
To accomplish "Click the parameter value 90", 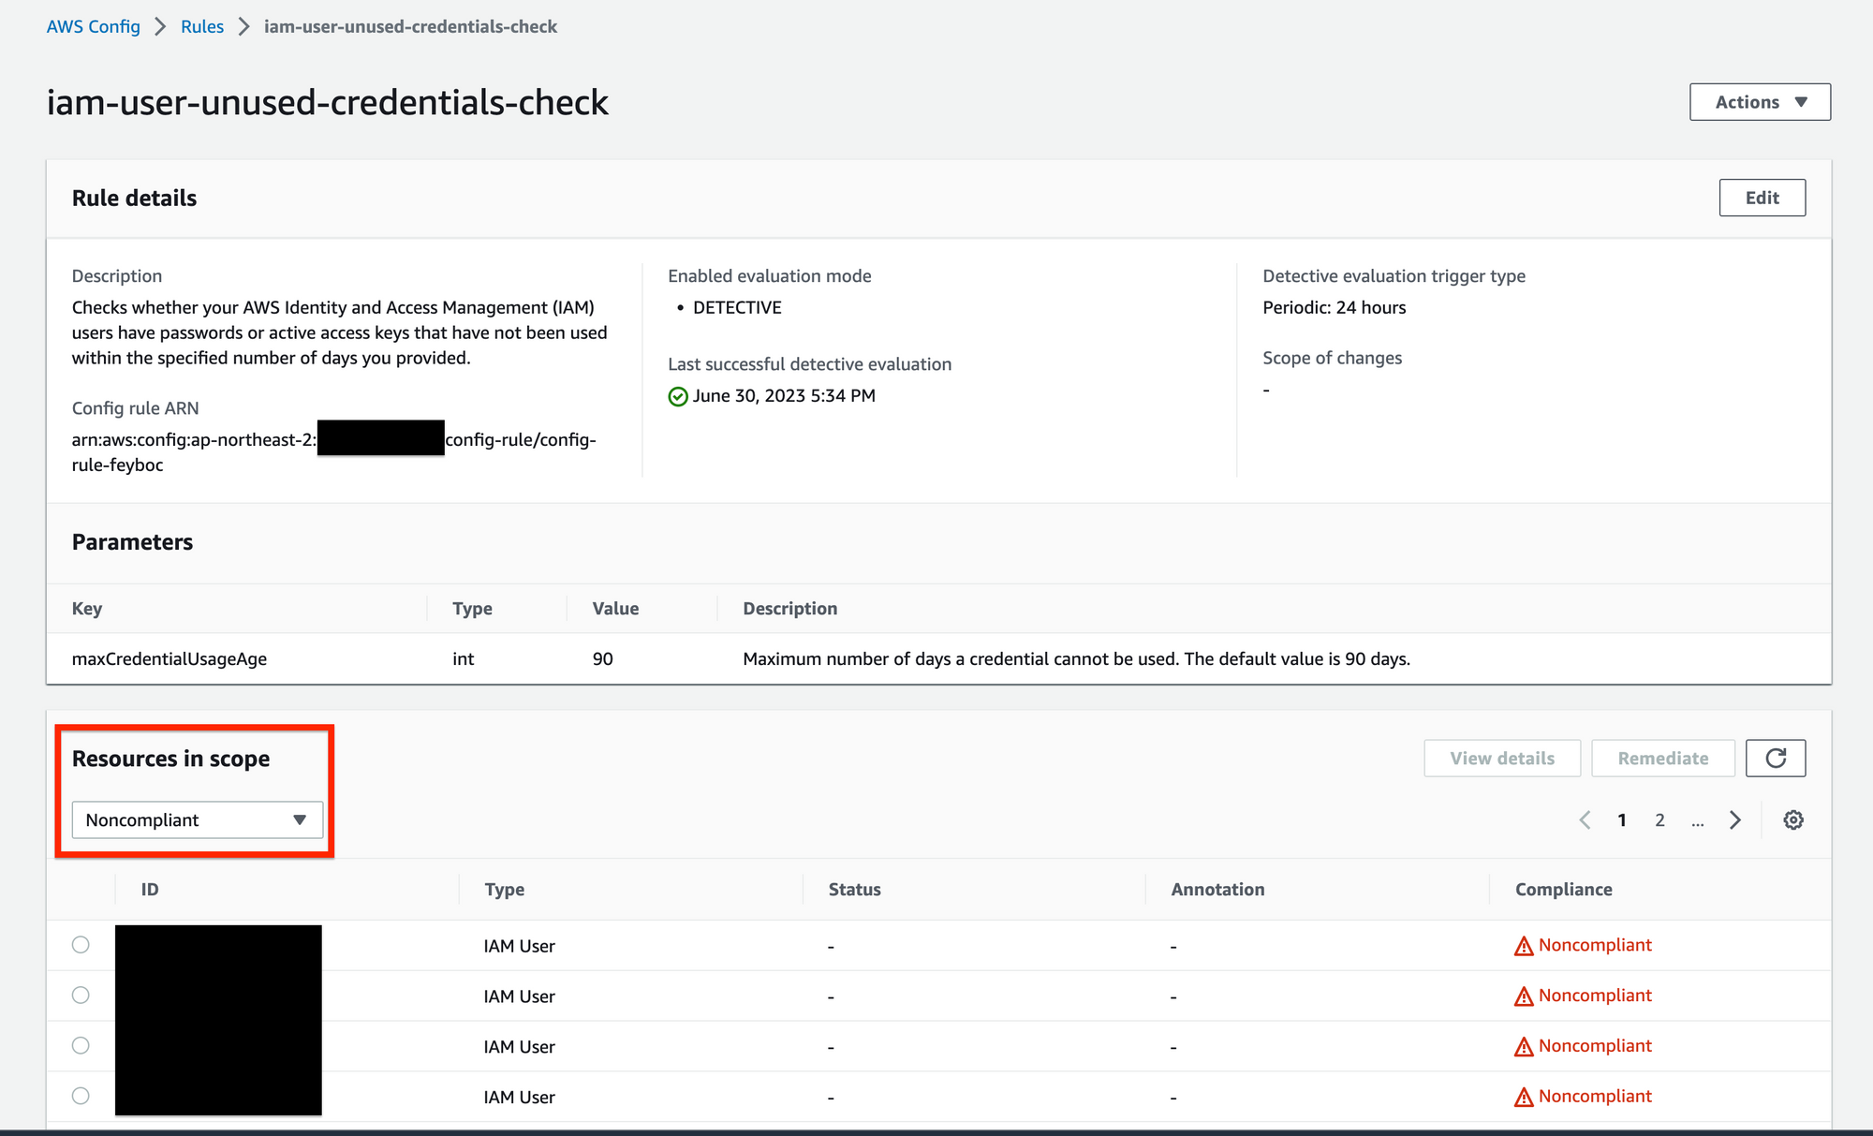I will [x=602, y=659].
